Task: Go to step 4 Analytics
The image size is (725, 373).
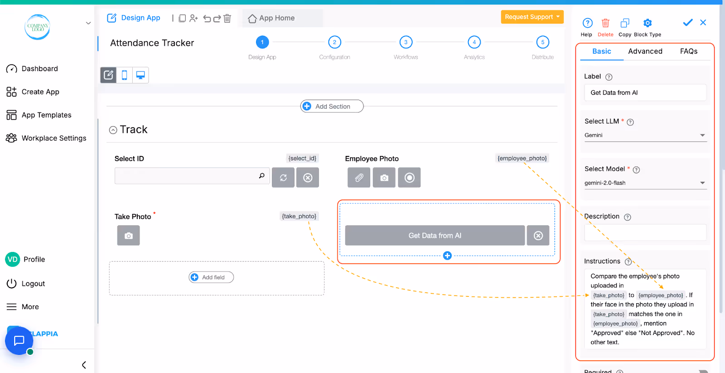Action: [474, 42]
